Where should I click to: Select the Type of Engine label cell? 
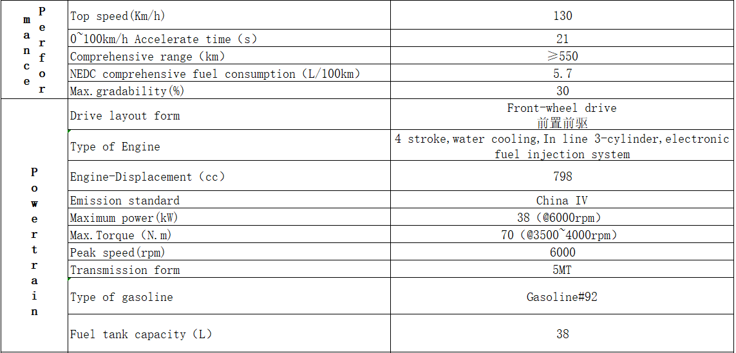click(229, 145)
